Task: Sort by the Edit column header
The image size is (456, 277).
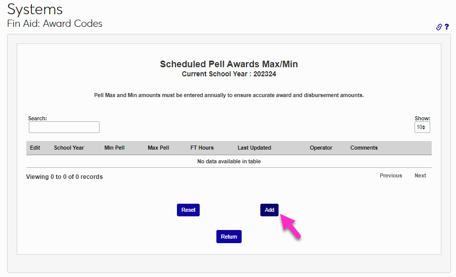Action: point(35,148)
